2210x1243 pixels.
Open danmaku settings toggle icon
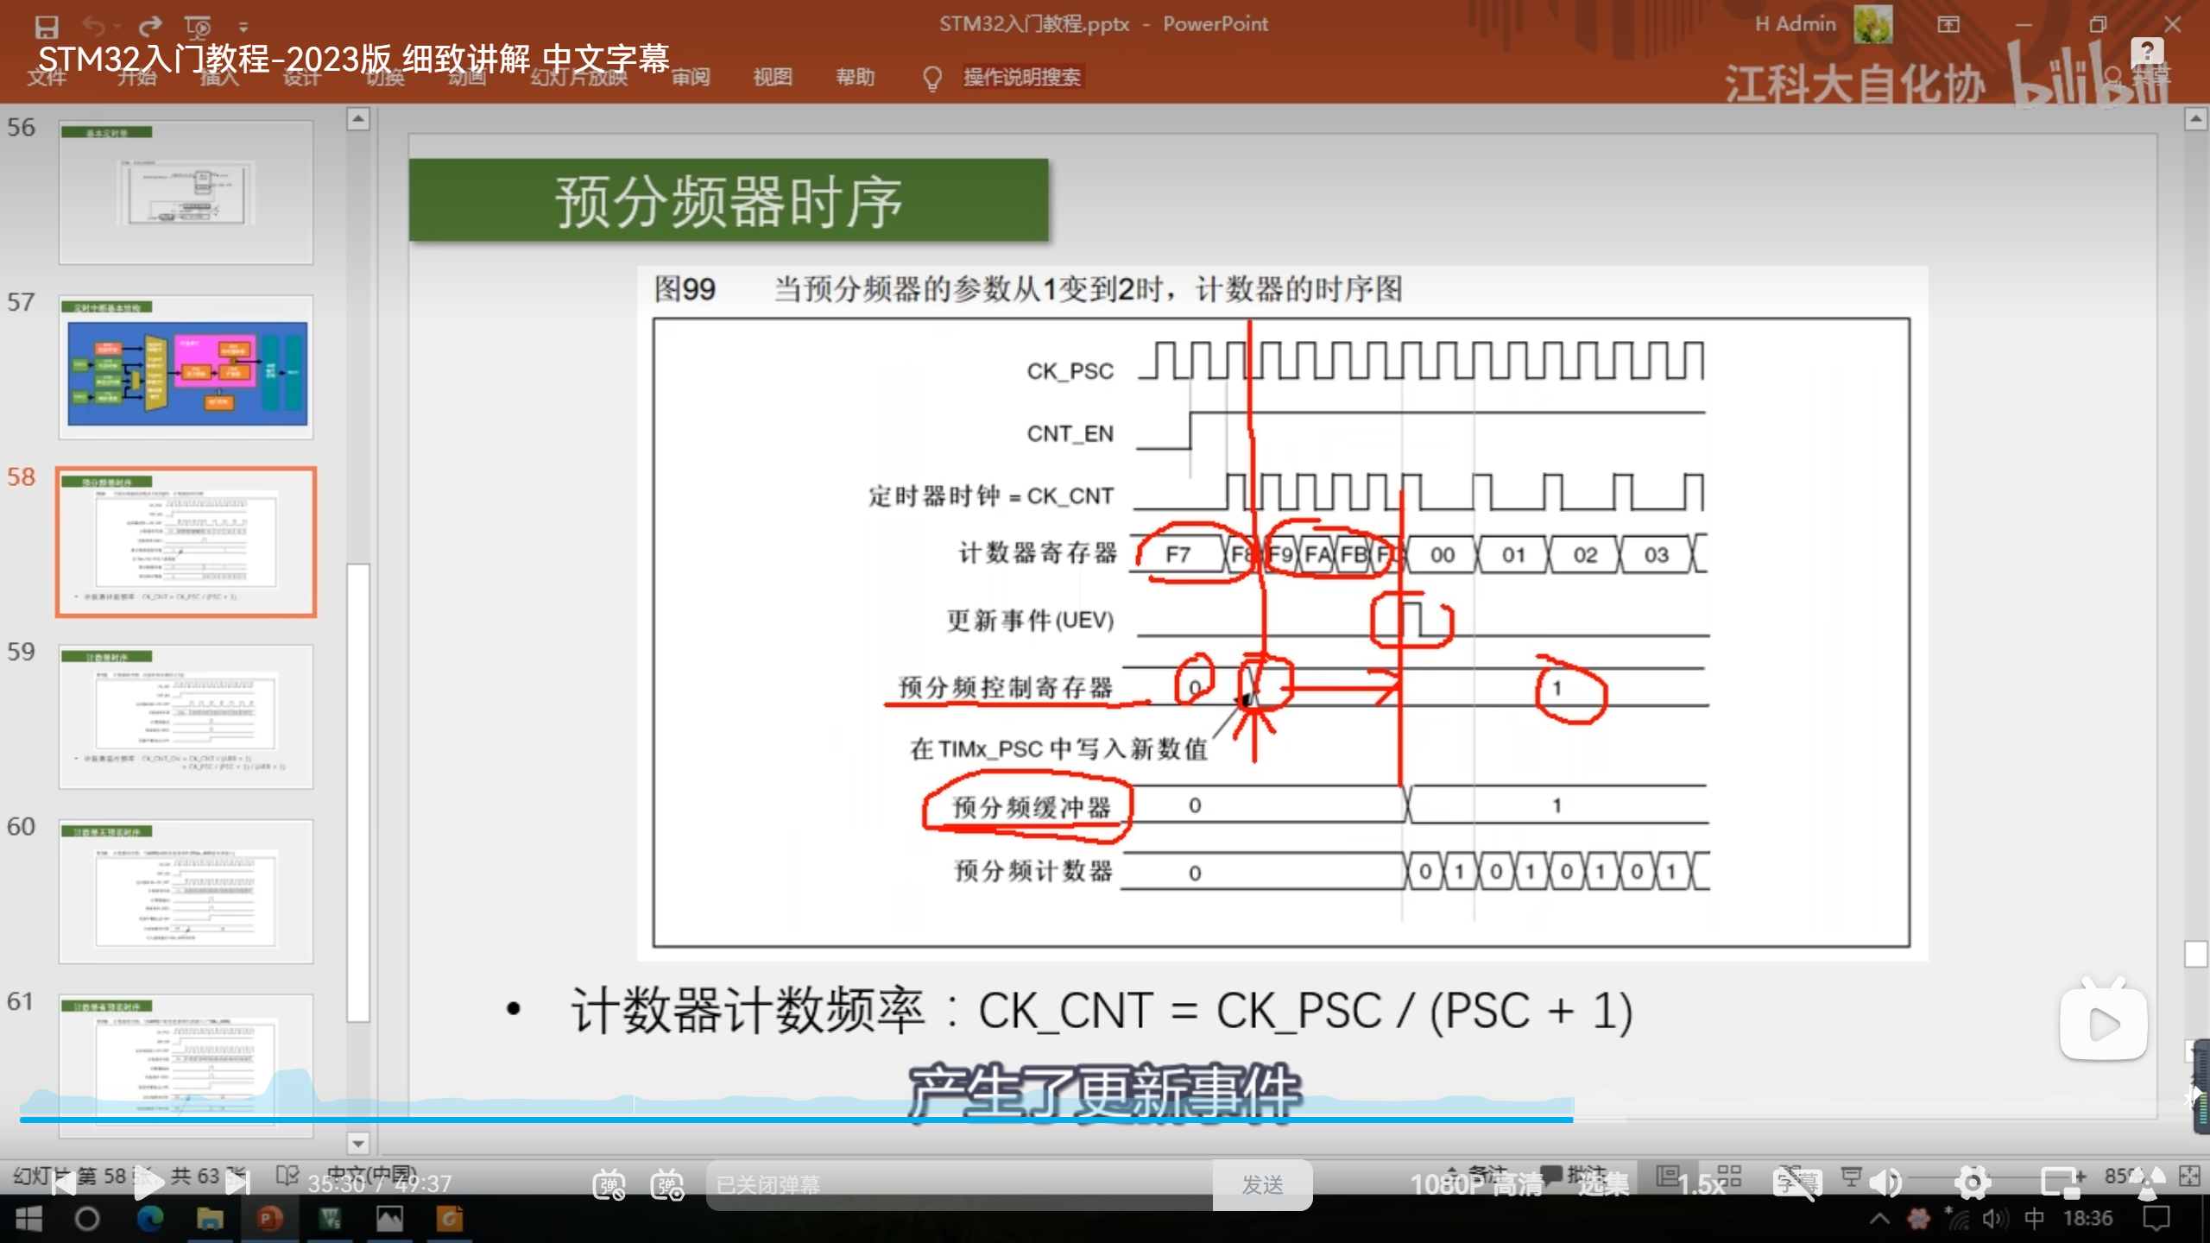tap(667, 1184)
